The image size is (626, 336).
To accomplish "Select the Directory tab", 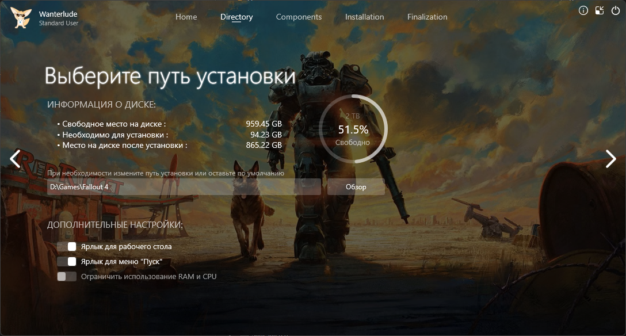I will pyautogui.click(x=236, y=17).
